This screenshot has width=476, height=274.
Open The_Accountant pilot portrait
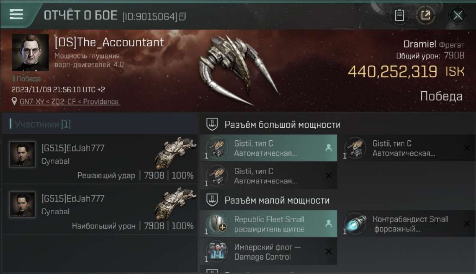pos(30,53)
